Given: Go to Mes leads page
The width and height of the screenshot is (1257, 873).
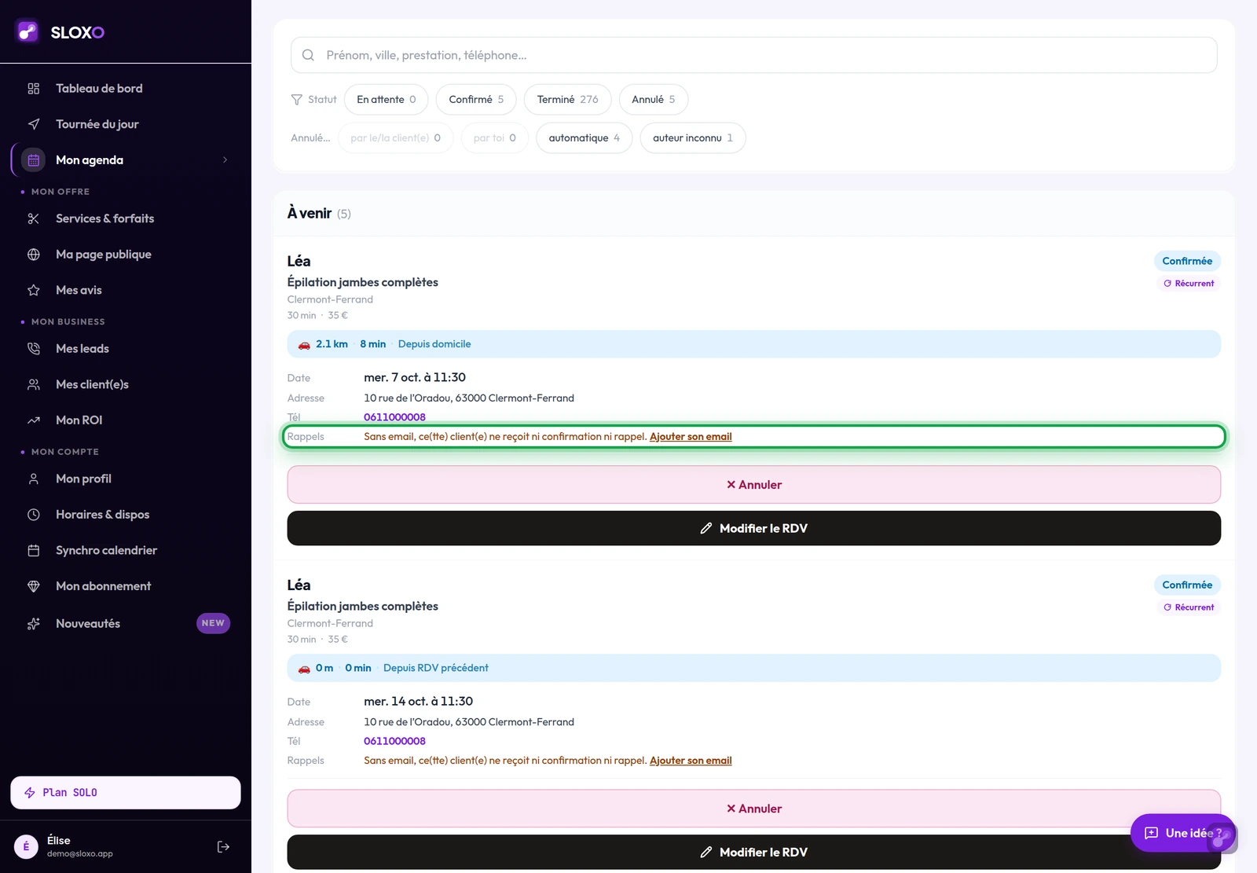Looking at the screenshot, I should 126,349.
